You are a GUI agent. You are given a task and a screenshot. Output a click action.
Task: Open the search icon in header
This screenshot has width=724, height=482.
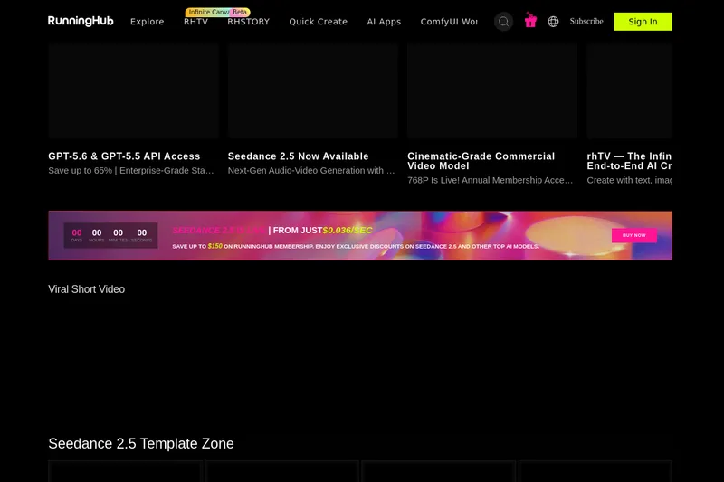click(503, 22)
